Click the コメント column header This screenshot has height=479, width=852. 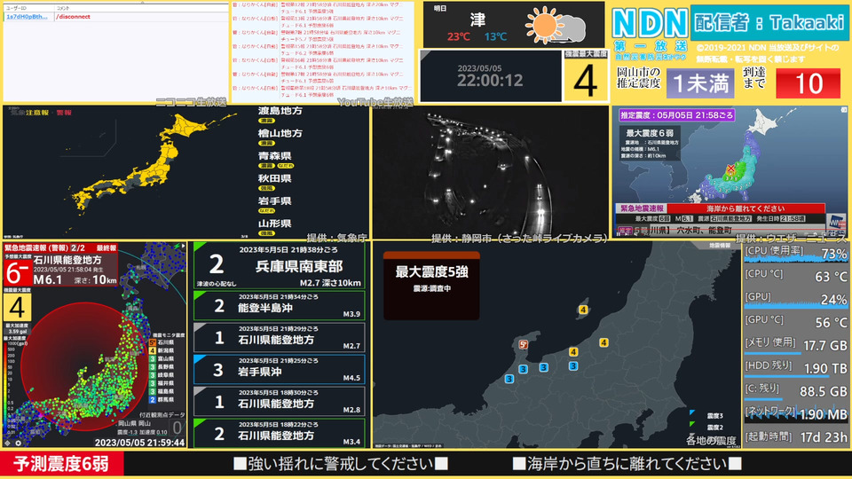click(141, 9)
